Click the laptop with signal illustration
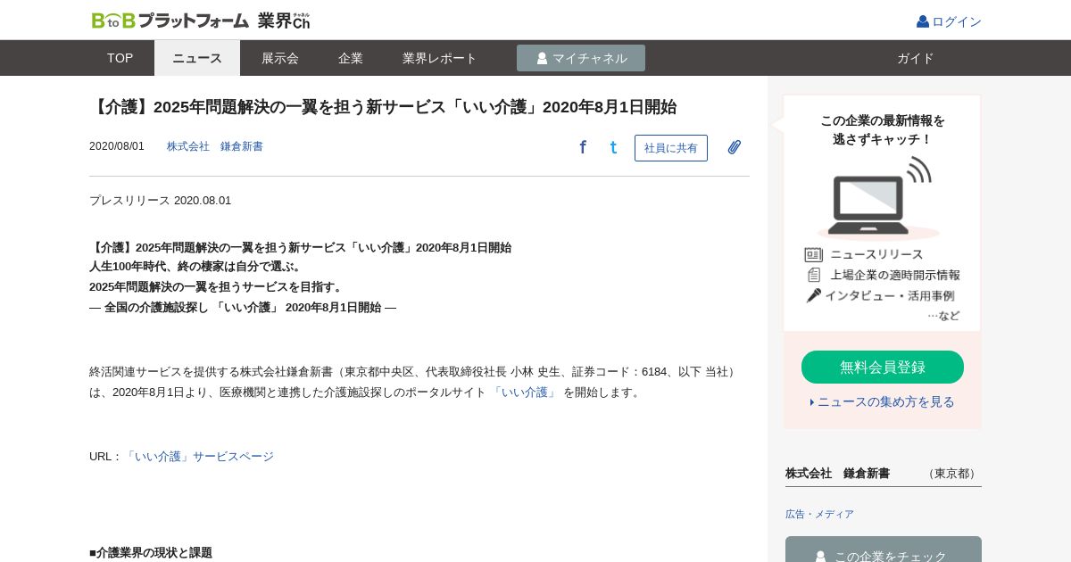Image resolution: width=1071 pixels, height=562 pixels. click(879, 198)
